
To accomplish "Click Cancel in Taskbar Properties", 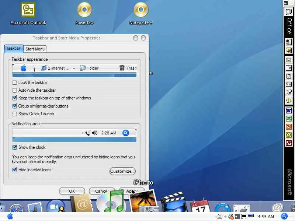I will [102, 191].
